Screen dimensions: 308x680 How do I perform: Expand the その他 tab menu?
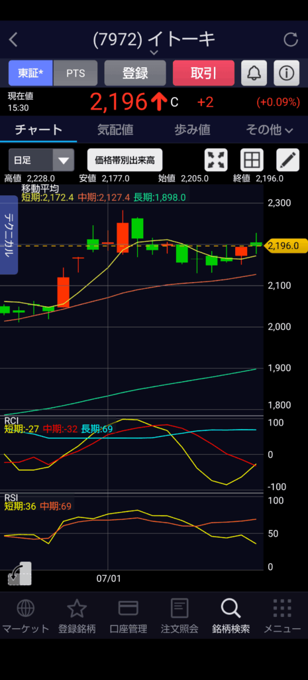pos(269,129)
